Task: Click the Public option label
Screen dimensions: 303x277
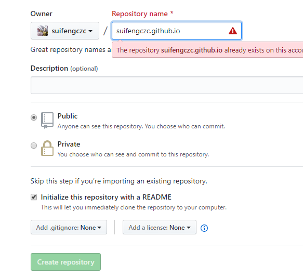Action: click(x=68, y=116)
